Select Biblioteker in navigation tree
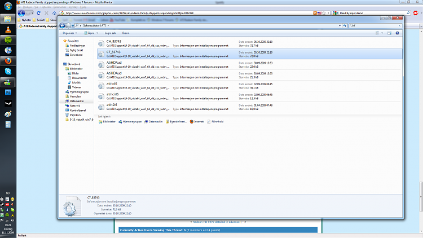Image resolution: width=423 pixels, height=238 pixels. (74, 69)
